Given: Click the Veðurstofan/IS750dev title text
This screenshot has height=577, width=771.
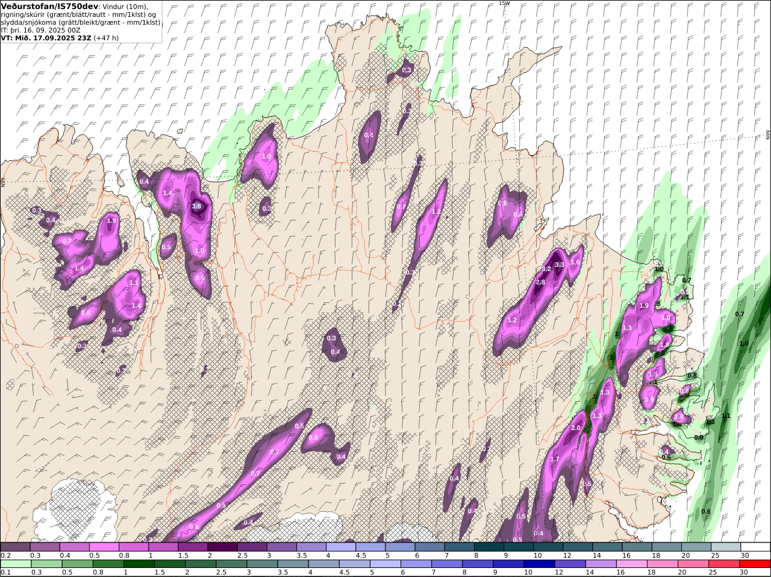Looking at the screenshot, I should tap(48, 6).
